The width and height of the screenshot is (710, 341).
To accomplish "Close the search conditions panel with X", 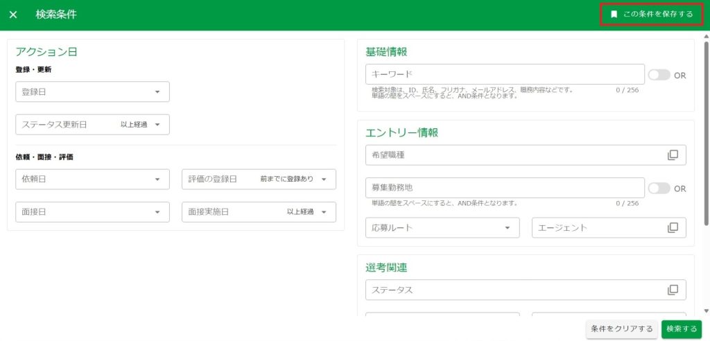I will (x=13, y=15).
